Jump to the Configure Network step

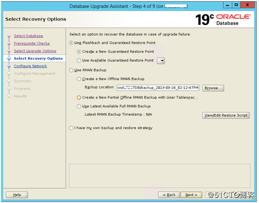[31, 66]
